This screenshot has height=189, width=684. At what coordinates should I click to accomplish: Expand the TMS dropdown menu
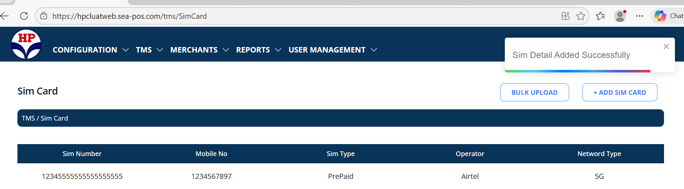(x=149, y=50)
